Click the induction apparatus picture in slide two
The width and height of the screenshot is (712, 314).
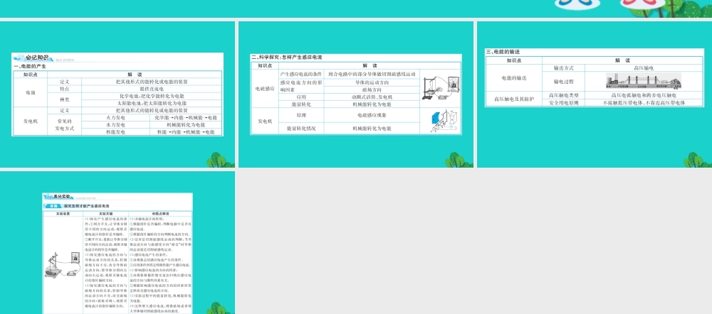[440, 88]
